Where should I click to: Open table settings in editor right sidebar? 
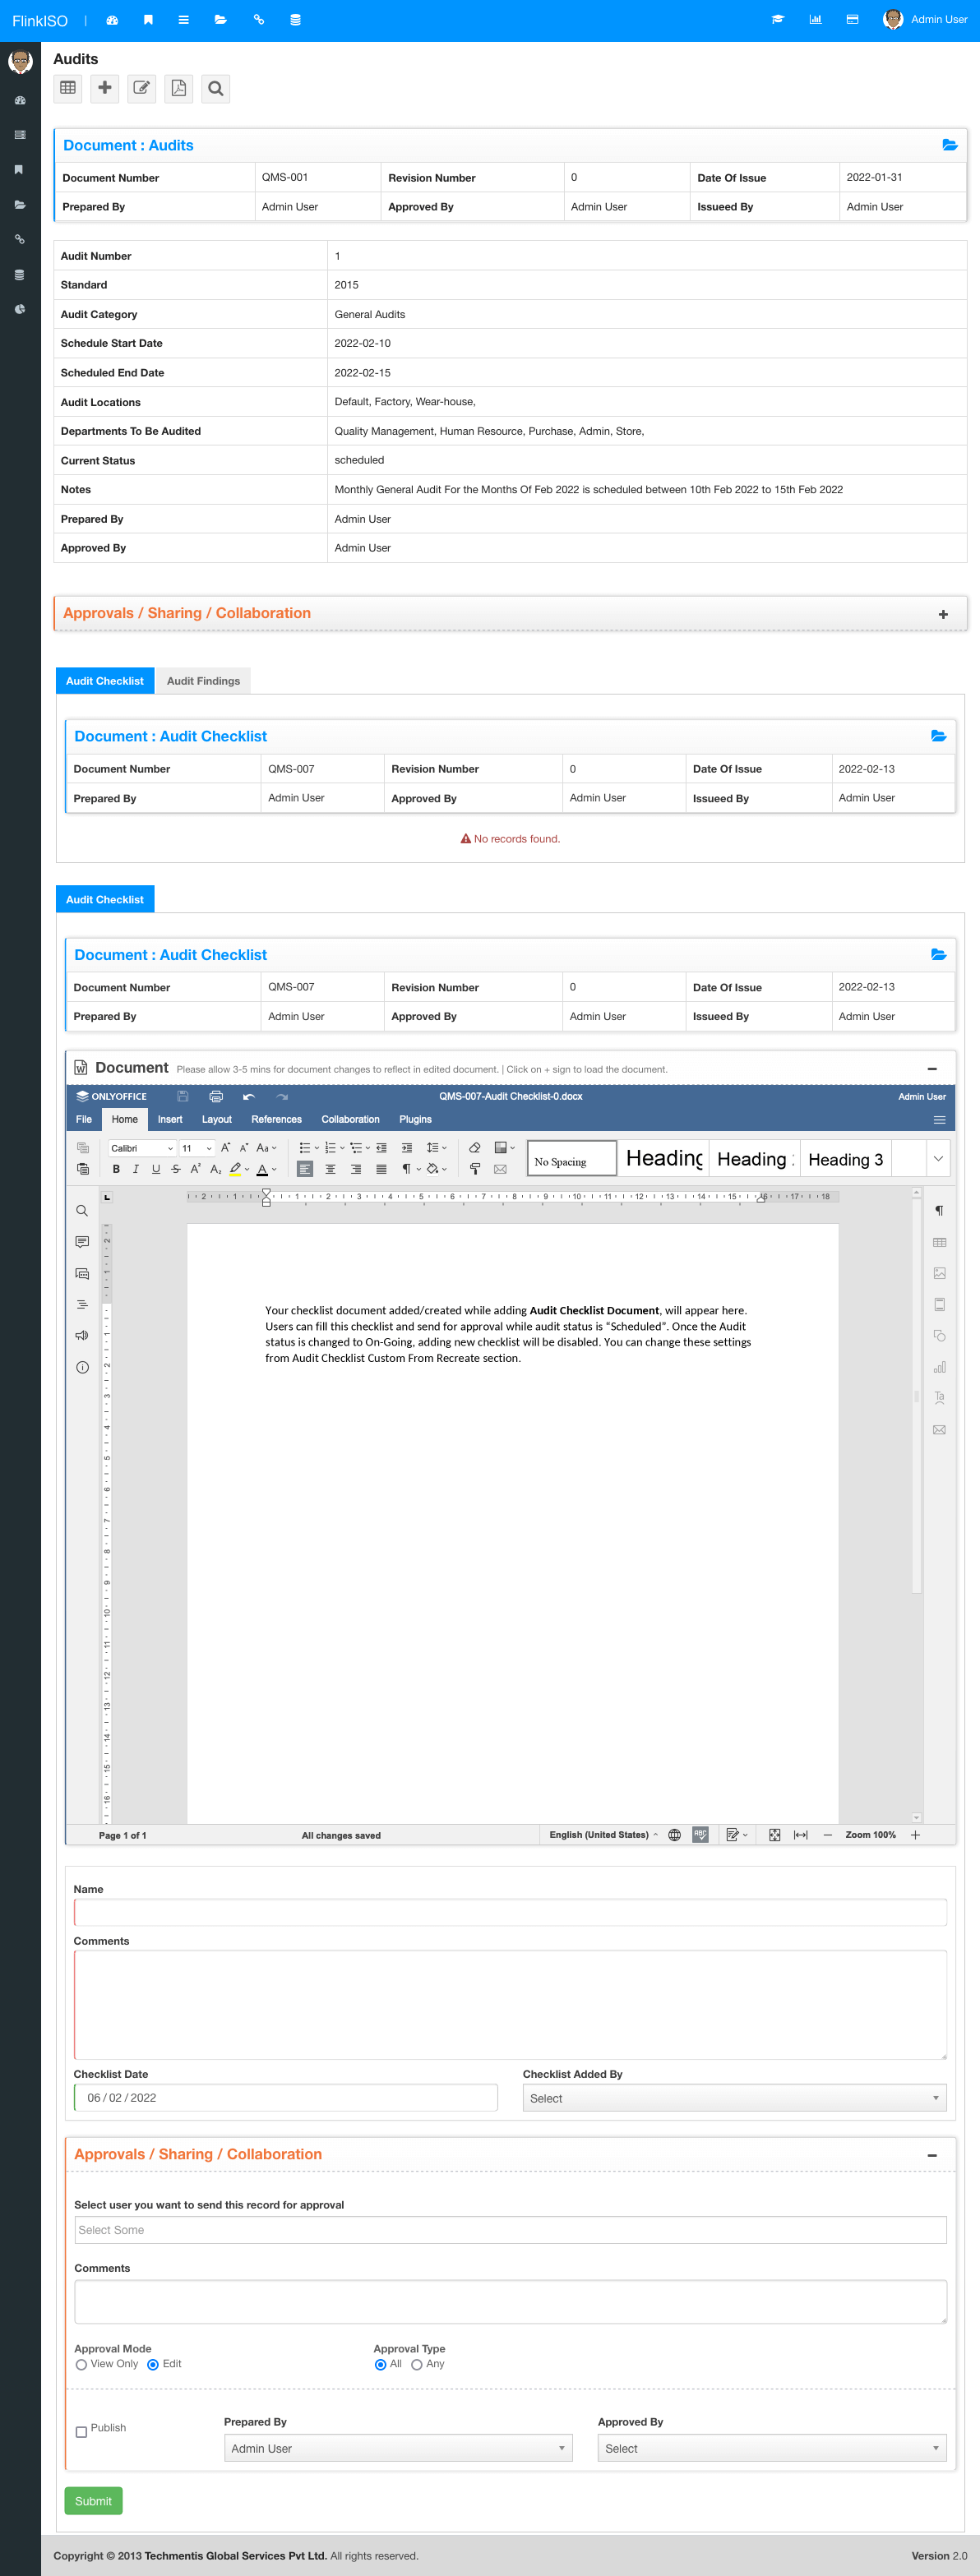coord(939,1242)
